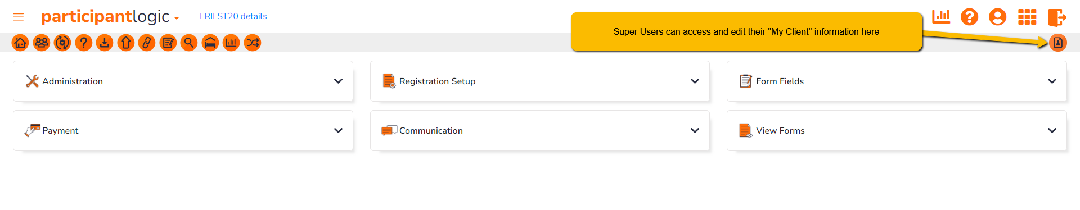The image size is (1080, 210).
Task: Open the participants group icon
Action: [42, 43]
